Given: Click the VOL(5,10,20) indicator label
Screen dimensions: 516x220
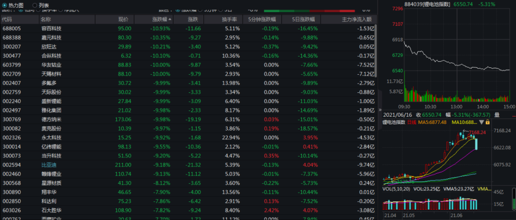Looking at the screenshot, I should coord(396,189).
